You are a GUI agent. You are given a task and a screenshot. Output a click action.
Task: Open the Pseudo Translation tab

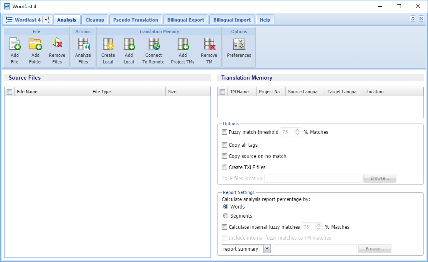136,20
